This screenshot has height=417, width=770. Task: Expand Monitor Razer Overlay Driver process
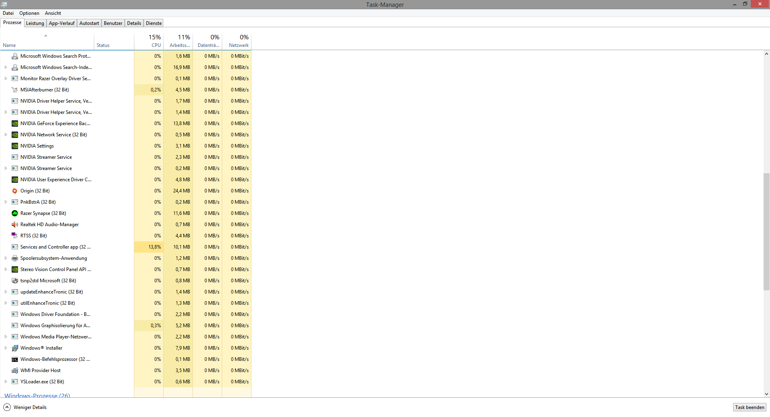[x=6, y=79]
